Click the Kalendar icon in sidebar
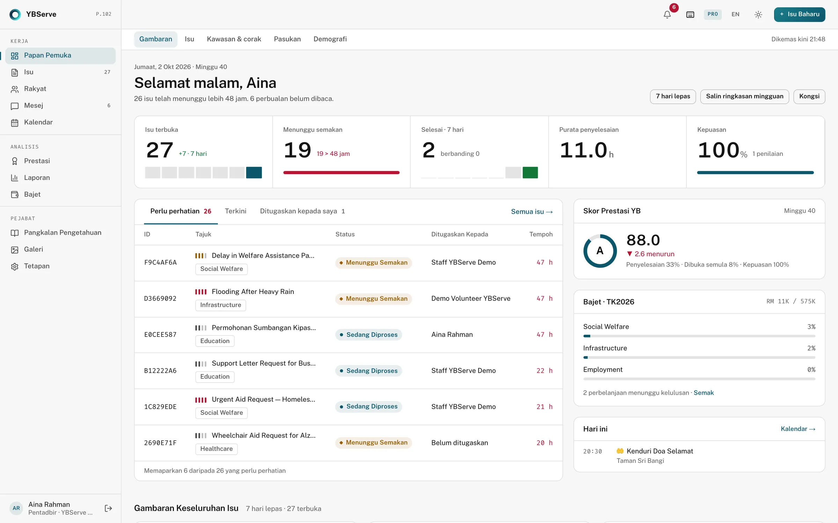Screen dimensions: 838x523 [x=15, y=123]
